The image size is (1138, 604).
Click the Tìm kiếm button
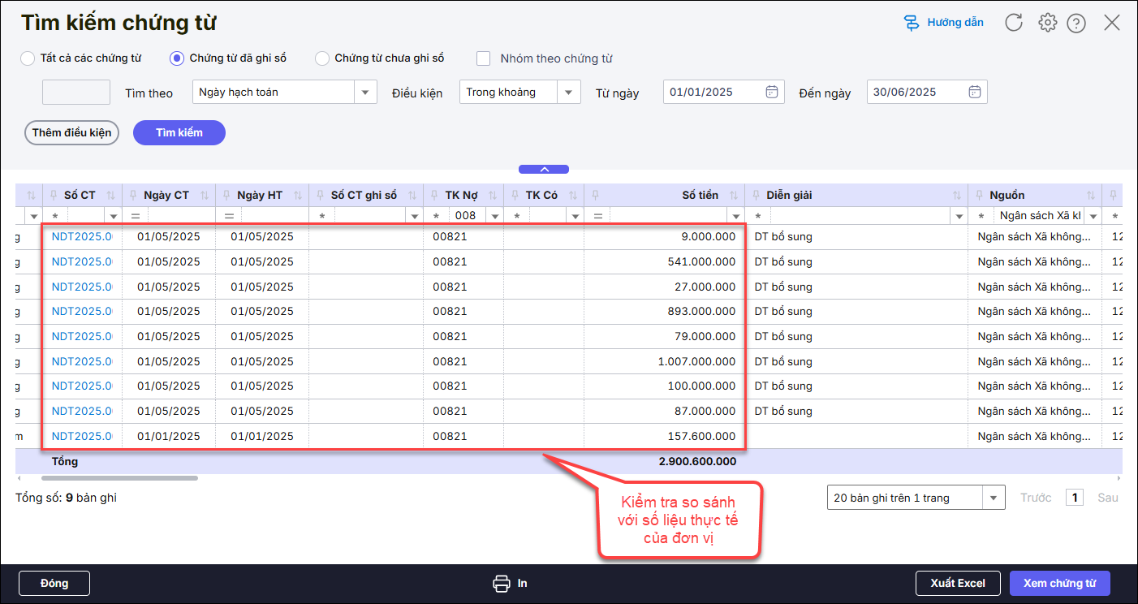tap(179, 132)
